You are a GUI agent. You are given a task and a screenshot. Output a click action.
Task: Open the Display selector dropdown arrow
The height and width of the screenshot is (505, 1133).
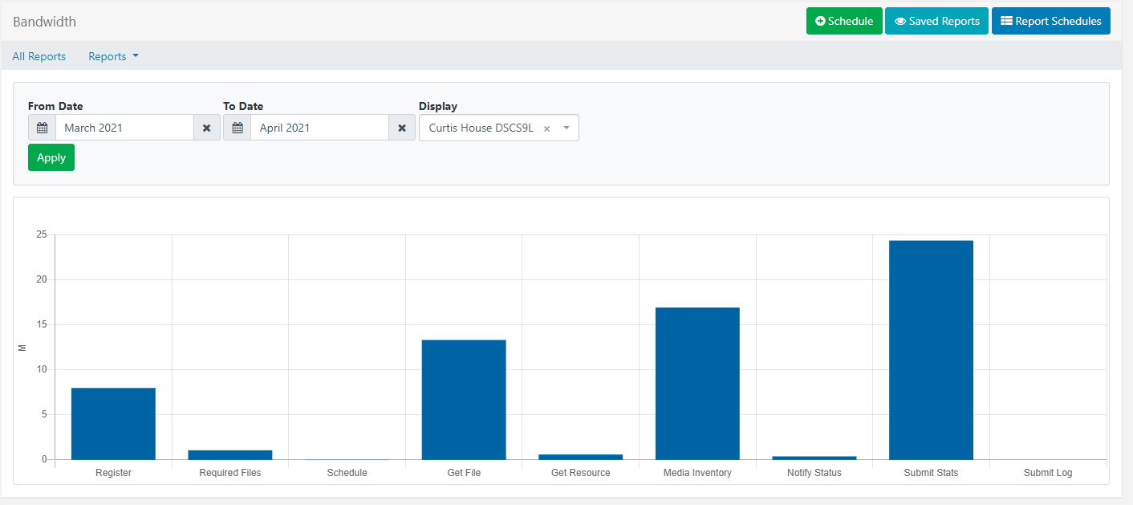pyautogui.click(x=566, y=128)
